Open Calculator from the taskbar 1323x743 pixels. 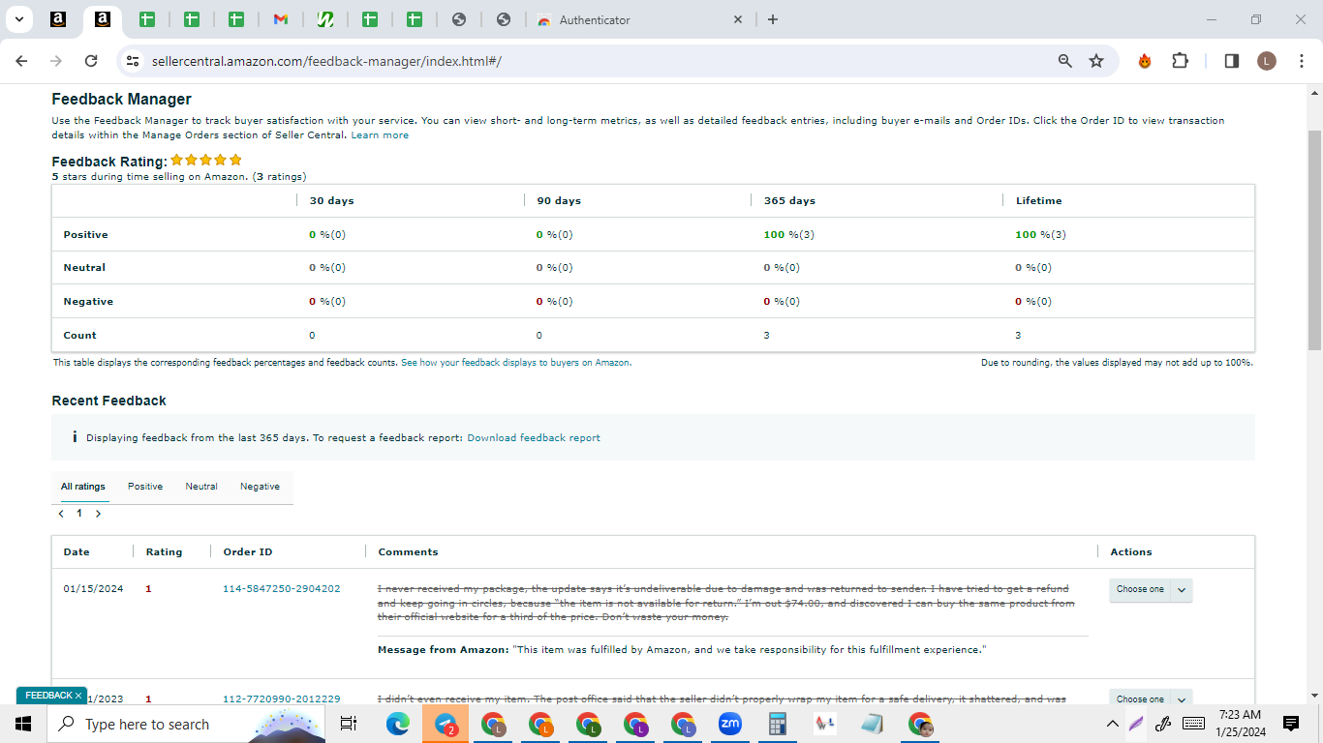click(777, 724)
